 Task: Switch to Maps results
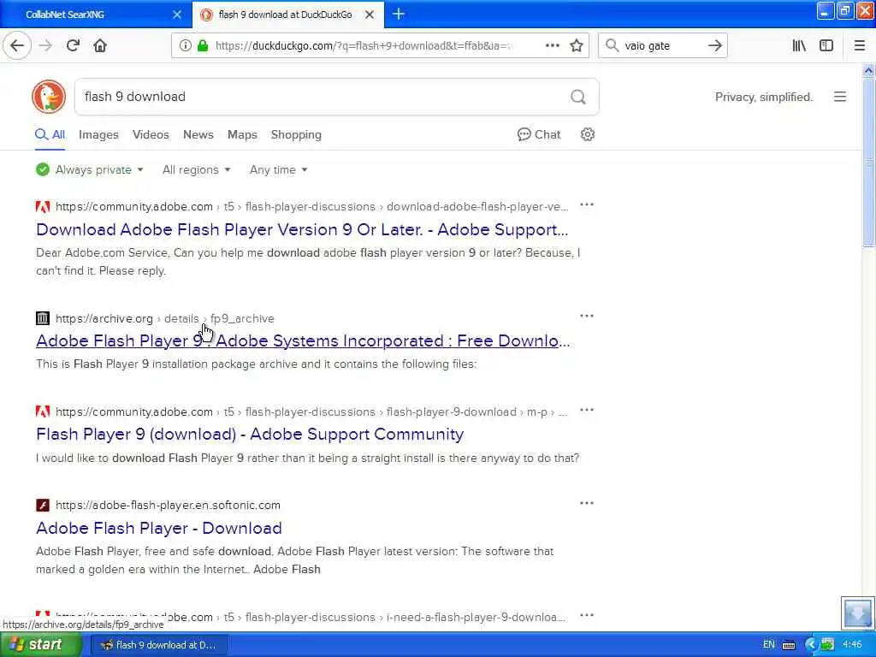242,134
